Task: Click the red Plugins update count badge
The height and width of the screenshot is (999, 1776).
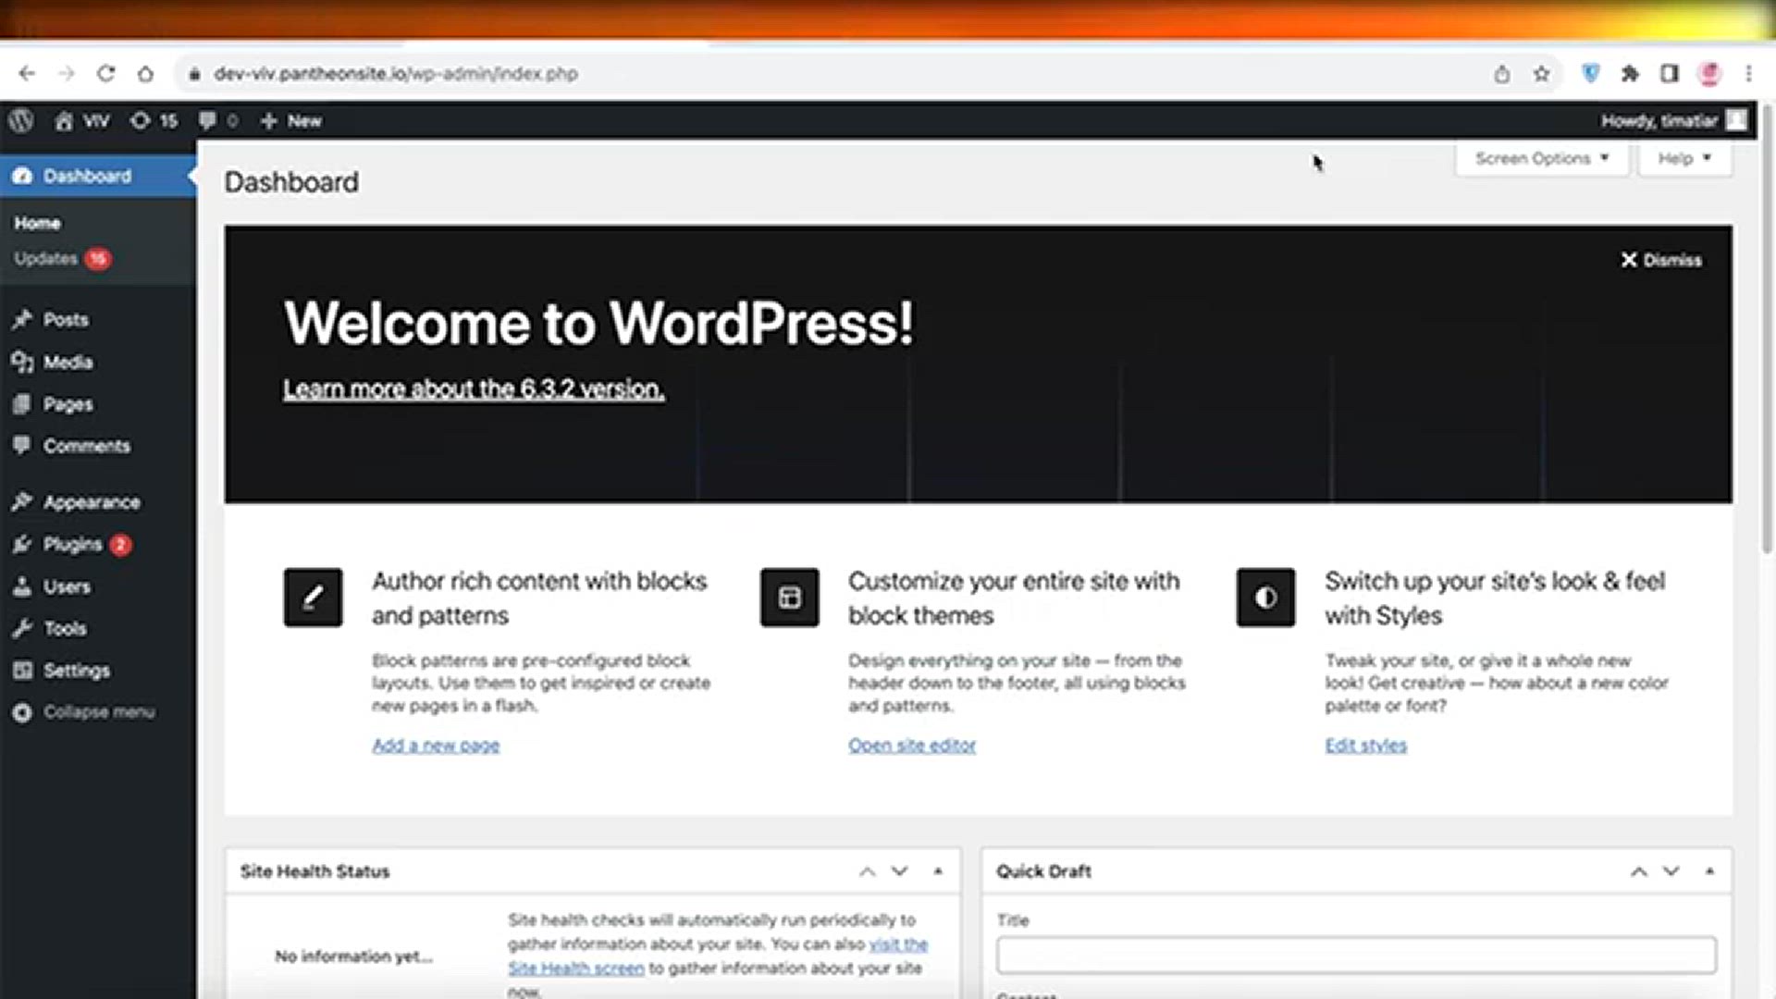Action: click(120, 545)
